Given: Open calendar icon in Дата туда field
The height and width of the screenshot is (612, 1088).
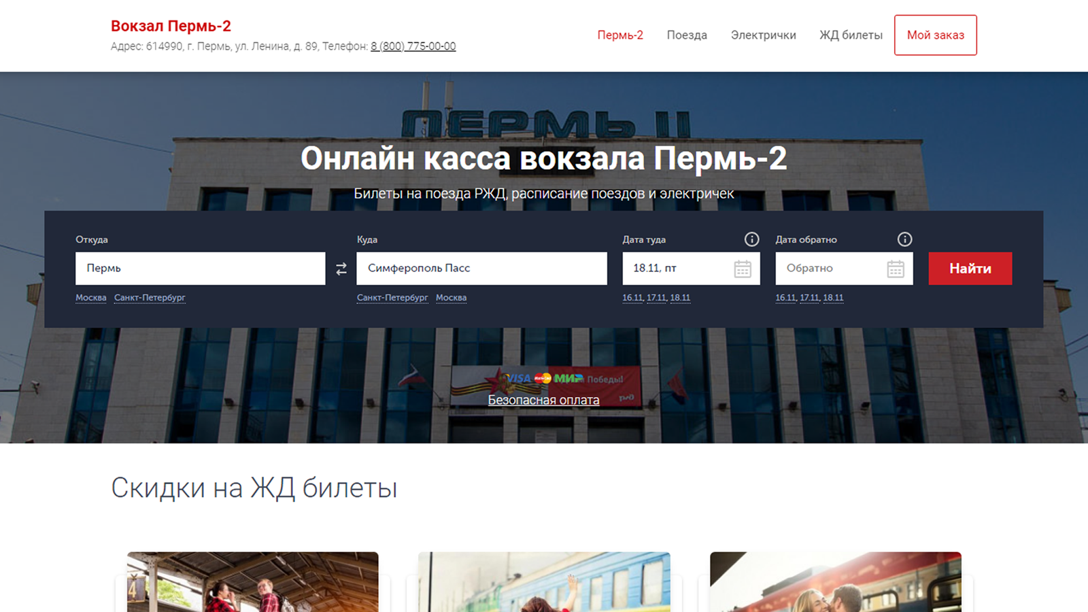Looking at the screenshot, I should click(x=743, y=269).
